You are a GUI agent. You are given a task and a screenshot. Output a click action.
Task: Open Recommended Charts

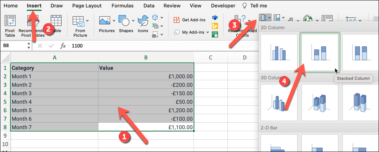pyautogui.click(x=242, y=26)
